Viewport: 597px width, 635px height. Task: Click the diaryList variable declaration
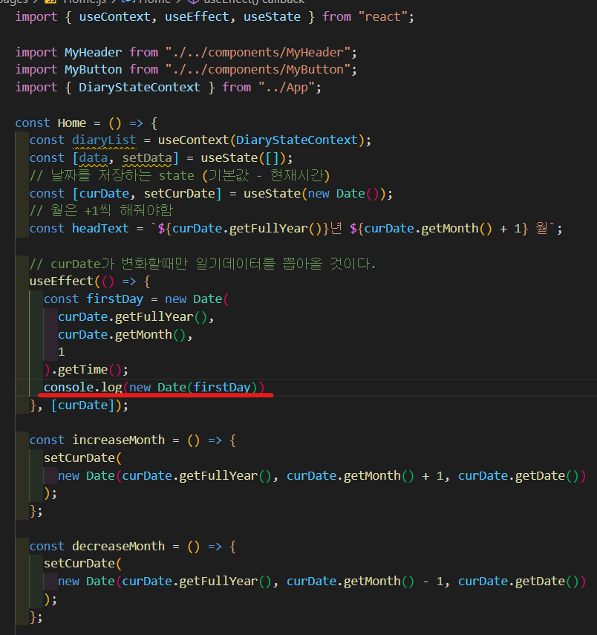tap(104, 140)
